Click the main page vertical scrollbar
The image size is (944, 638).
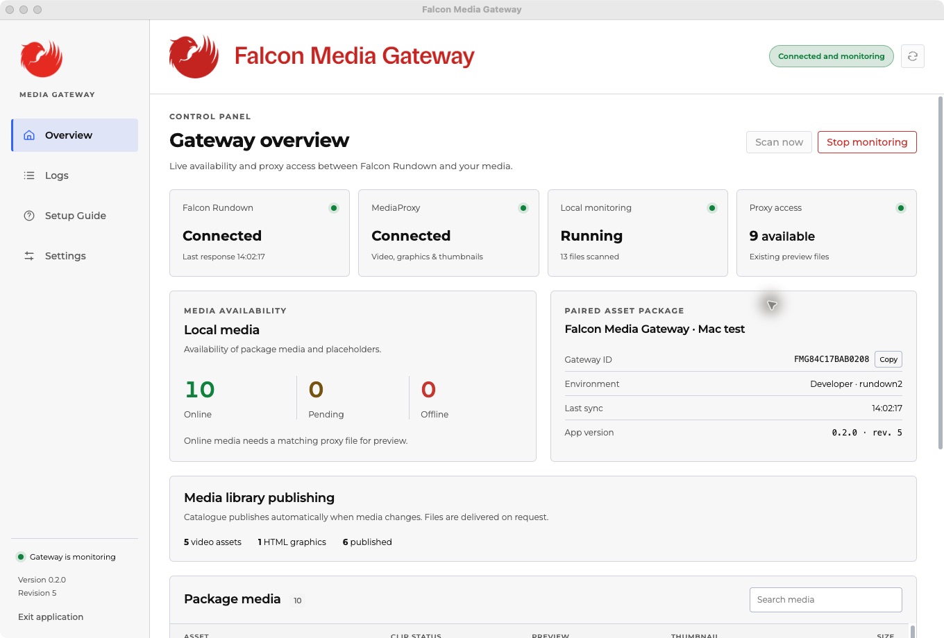(x=941, y=272)
